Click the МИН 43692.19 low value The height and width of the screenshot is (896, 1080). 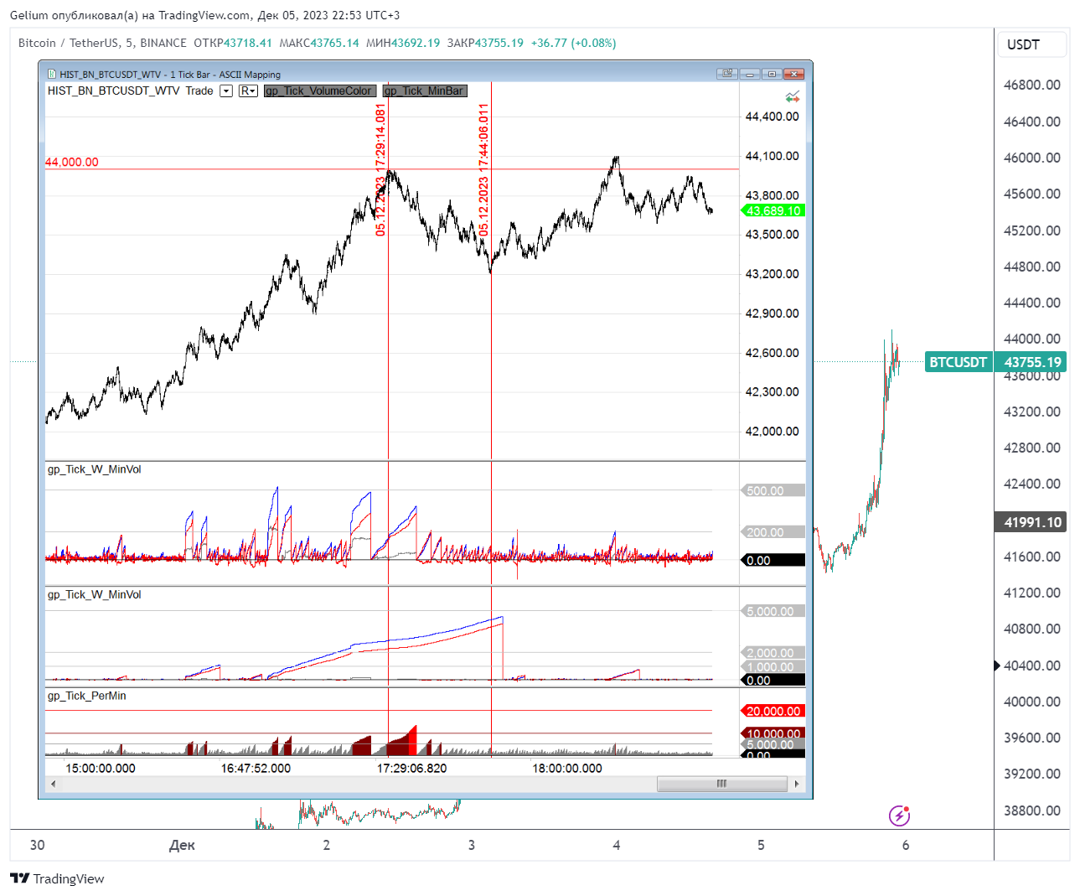point(403,43)
